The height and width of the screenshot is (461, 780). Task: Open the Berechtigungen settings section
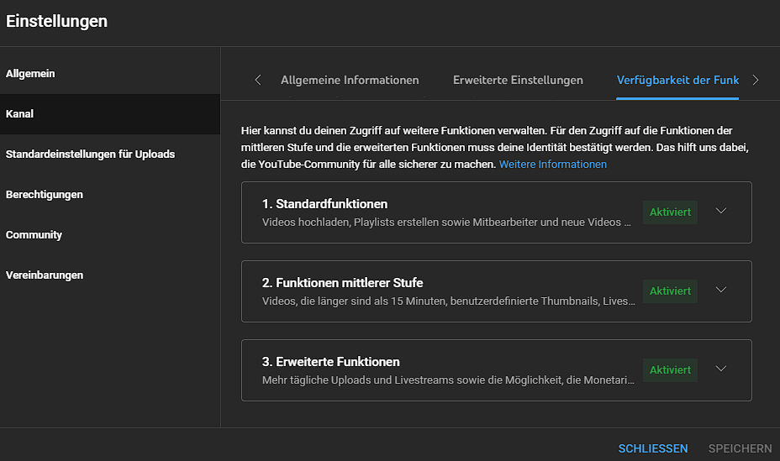click(45, 195)
